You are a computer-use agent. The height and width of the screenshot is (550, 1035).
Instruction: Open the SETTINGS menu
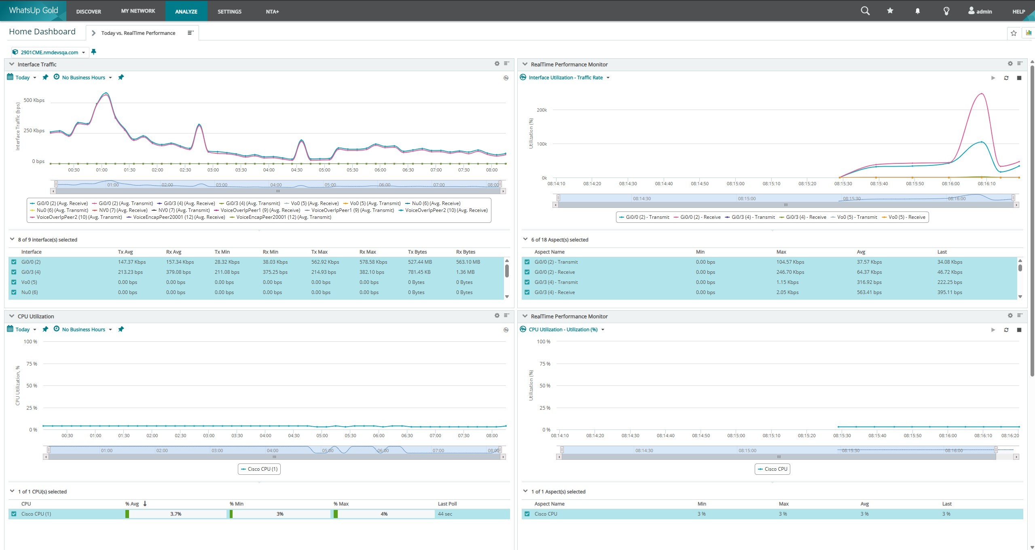[x=229, y=11]
